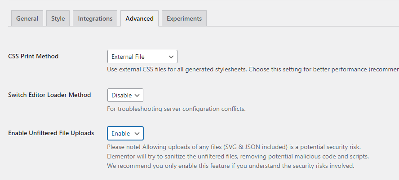Click the chevron arrow beside Disable
Screen dimensions: 399x180
pyautogui.click(x=137, y=95)
